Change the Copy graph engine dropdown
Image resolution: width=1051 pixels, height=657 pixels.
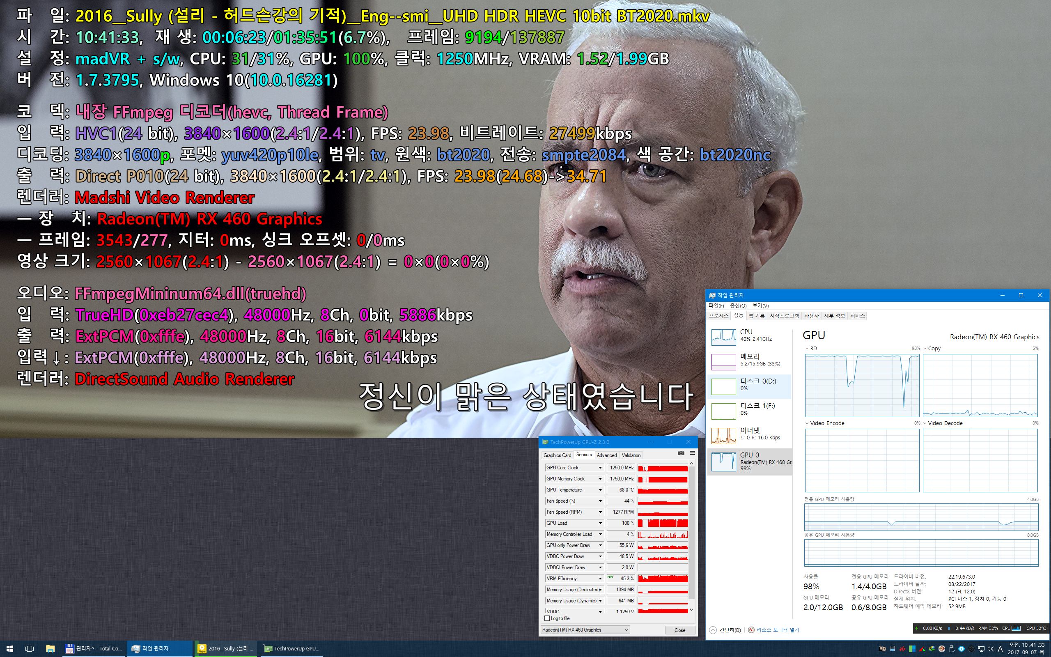click(925, 349)
